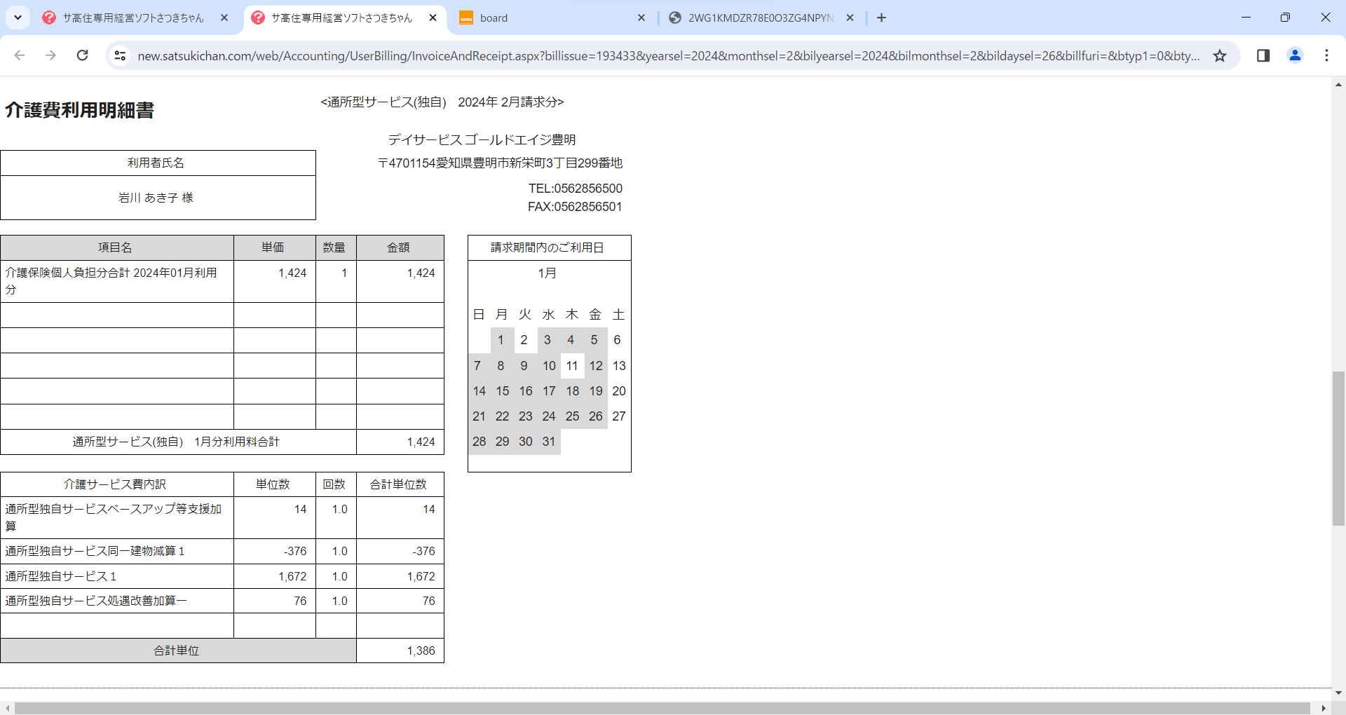The image size is (1346, 715).
Task: Expand the tab search dropdown
Action: [18, 18]
